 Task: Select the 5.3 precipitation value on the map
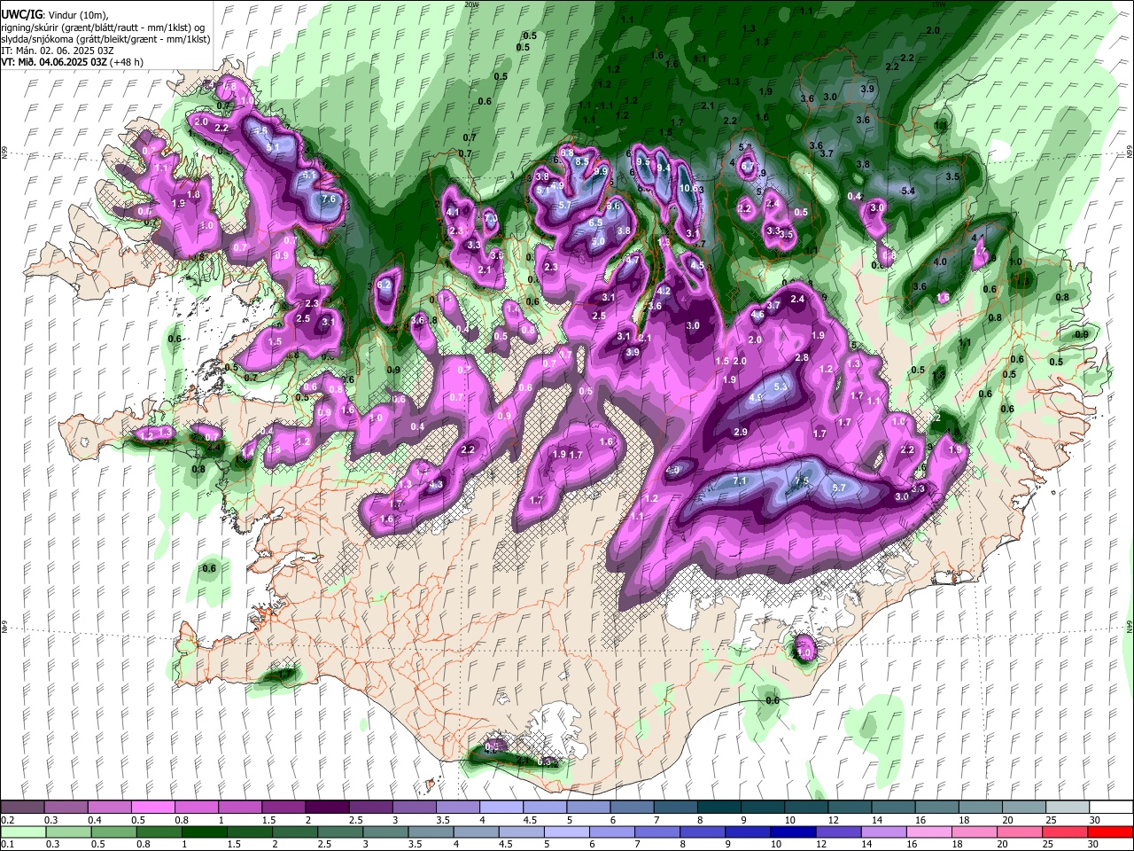pyautogui.click(x=781, y=386)
